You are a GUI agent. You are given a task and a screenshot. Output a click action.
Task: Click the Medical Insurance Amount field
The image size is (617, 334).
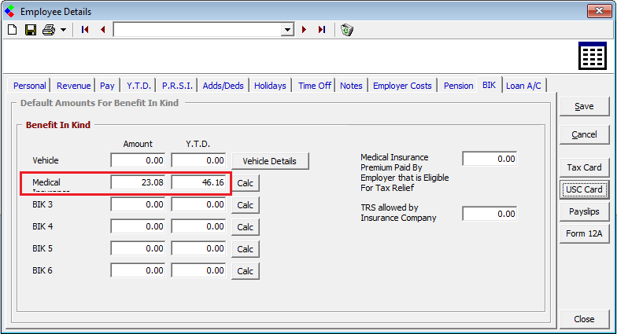(x=139, y=182)
